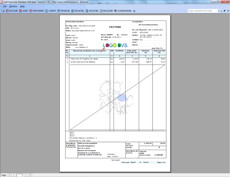The image size is (230, 177).
Task: Open the Help menu
Action: click(x=22, y=6)
